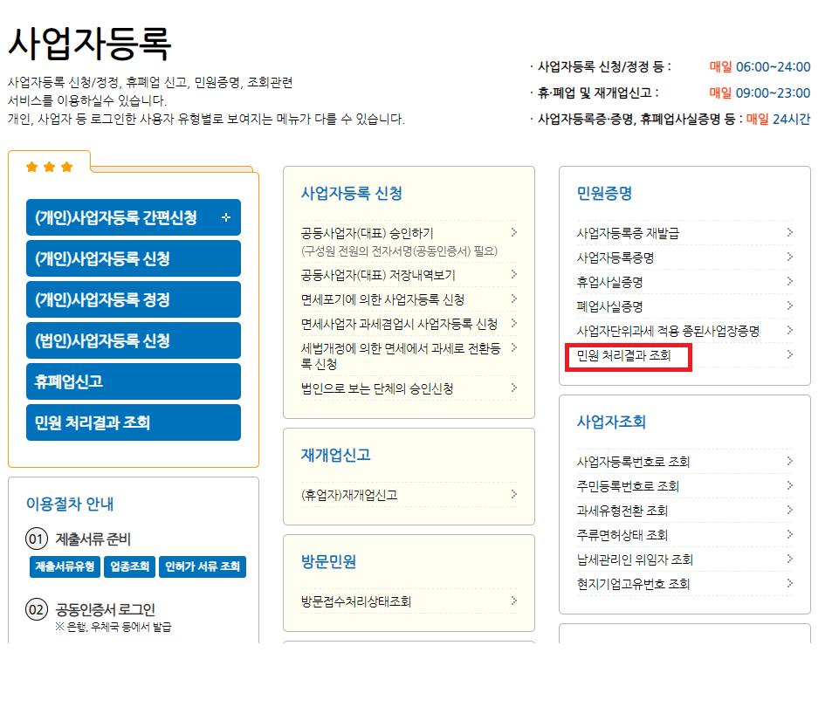The height and width of the screenshot is (707, 839).
Task: Open 폐업사실증명 link
Action: 609,306
